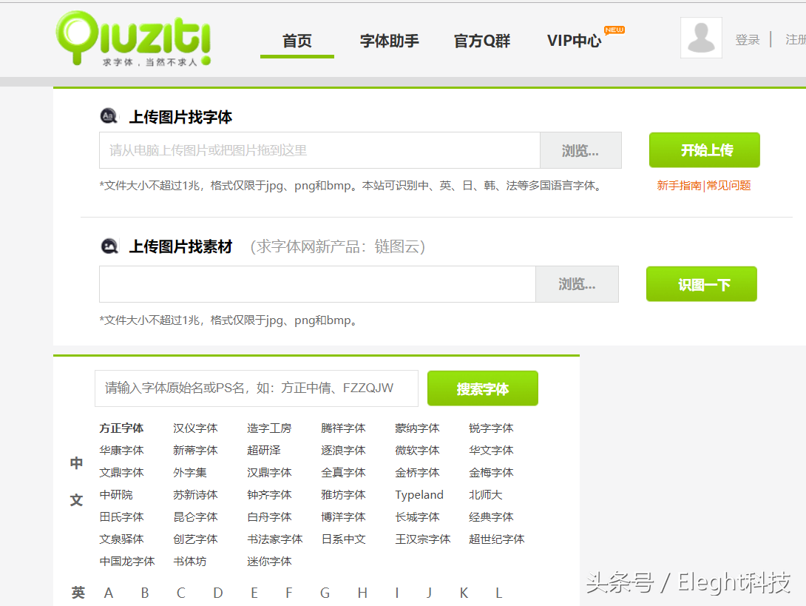Select English letter A index
Image resolution: width=806 pixels, height=606 pixels.
point(109,593)
